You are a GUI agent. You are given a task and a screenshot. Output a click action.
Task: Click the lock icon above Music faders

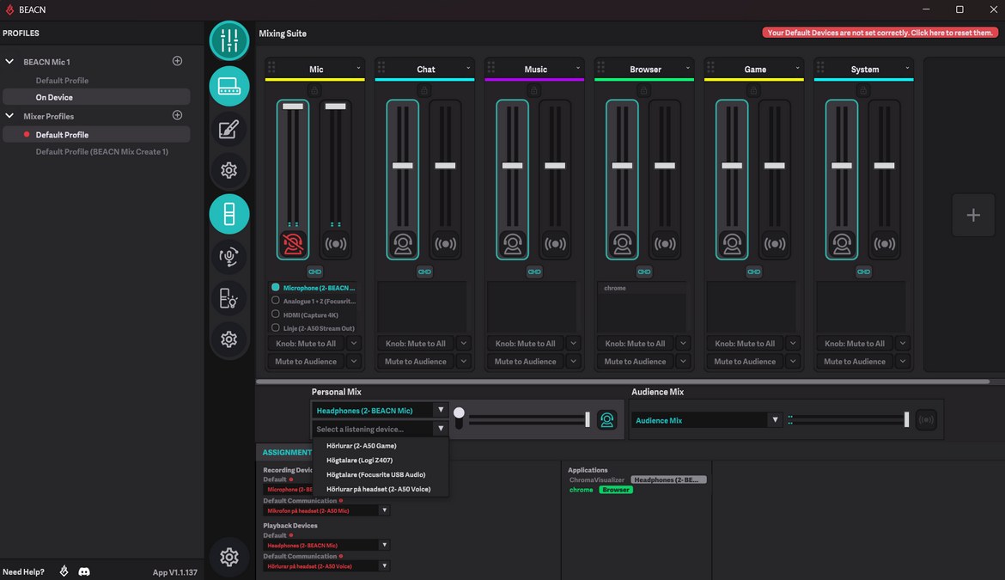(x=534, y=90)
